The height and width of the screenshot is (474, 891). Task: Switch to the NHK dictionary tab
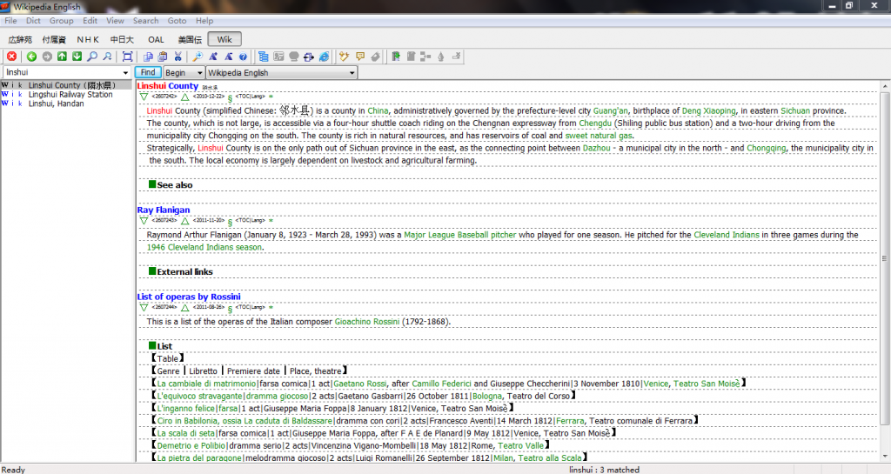(88, 39)
